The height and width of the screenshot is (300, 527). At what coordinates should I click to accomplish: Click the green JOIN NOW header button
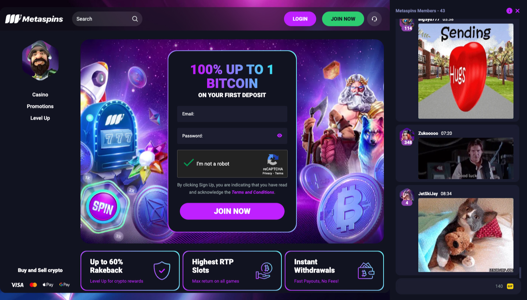343,19
